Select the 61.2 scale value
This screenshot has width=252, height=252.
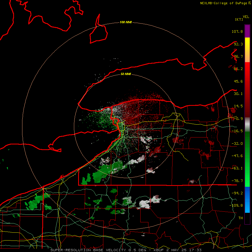click(238, 69)
